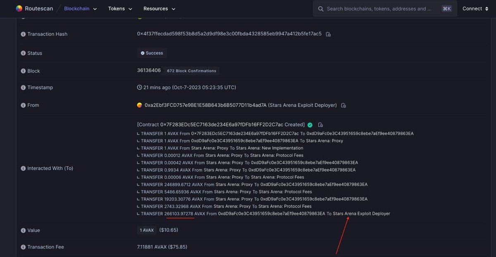The image size is (496, 257).
Task: Click the Transaction Fee label
Action: [45, 247]
